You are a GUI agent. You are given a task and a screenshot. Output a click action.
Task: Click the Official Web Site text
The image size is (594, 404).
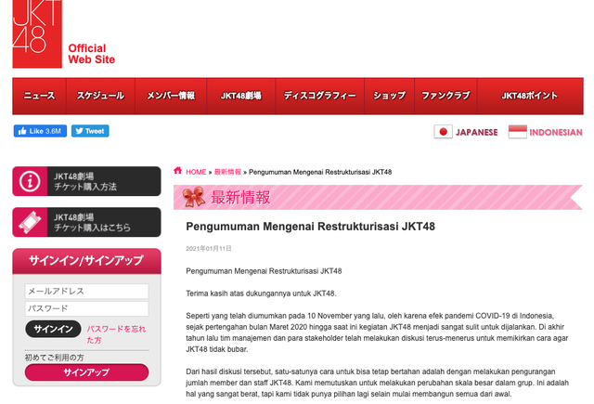91,54
